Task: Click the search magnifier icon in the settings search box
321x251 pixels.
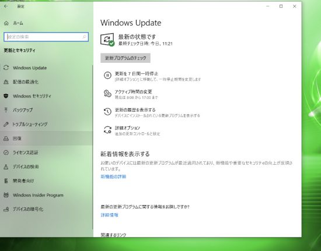Action: pos(84,37)
